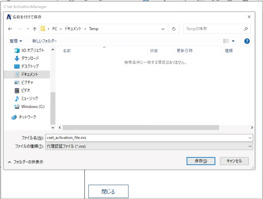The height and width of the screenshot is (199, 263).
Task: Open the file name history dropdown
Action: [x=250, y=138]
